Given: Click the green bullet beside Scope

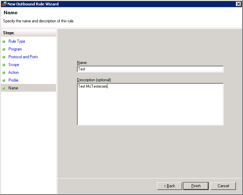Looking at the screenshot, I should click(x=4, y=65).
